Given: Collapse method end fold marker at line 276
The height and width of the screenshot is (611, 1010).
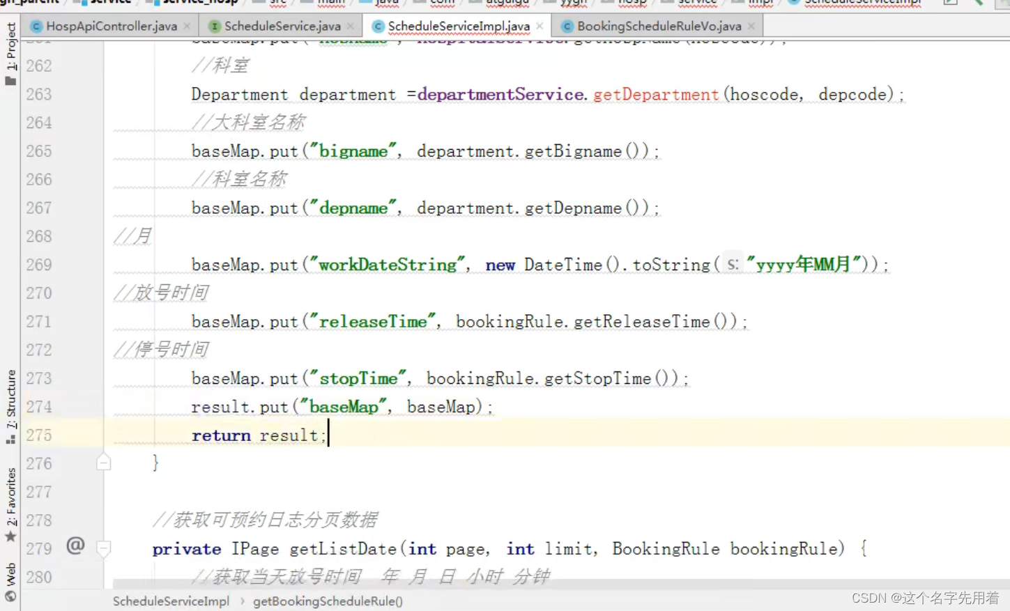Looking at the screenshot, I should point(103,462).
